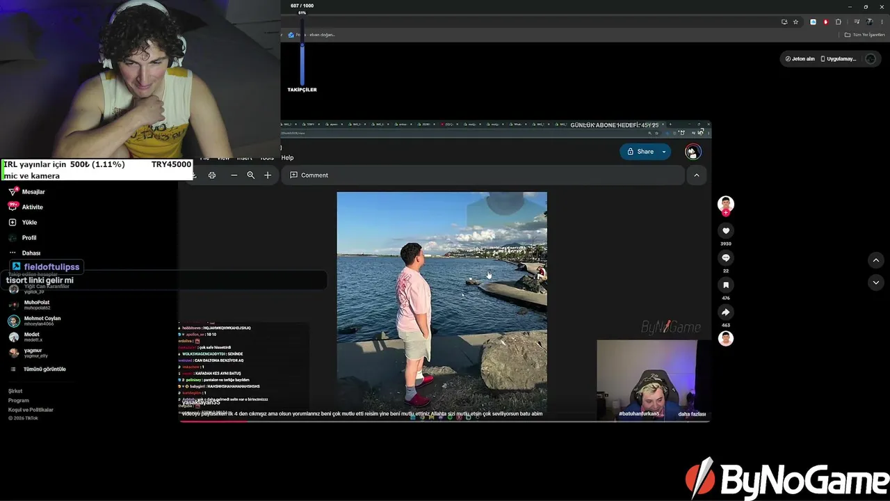Image resolution: width=890 pixels, height=501 pixels.
Task: Open the Chrome extensions puzzle icon
Action: pyautogui.click(x=839, y=22)
